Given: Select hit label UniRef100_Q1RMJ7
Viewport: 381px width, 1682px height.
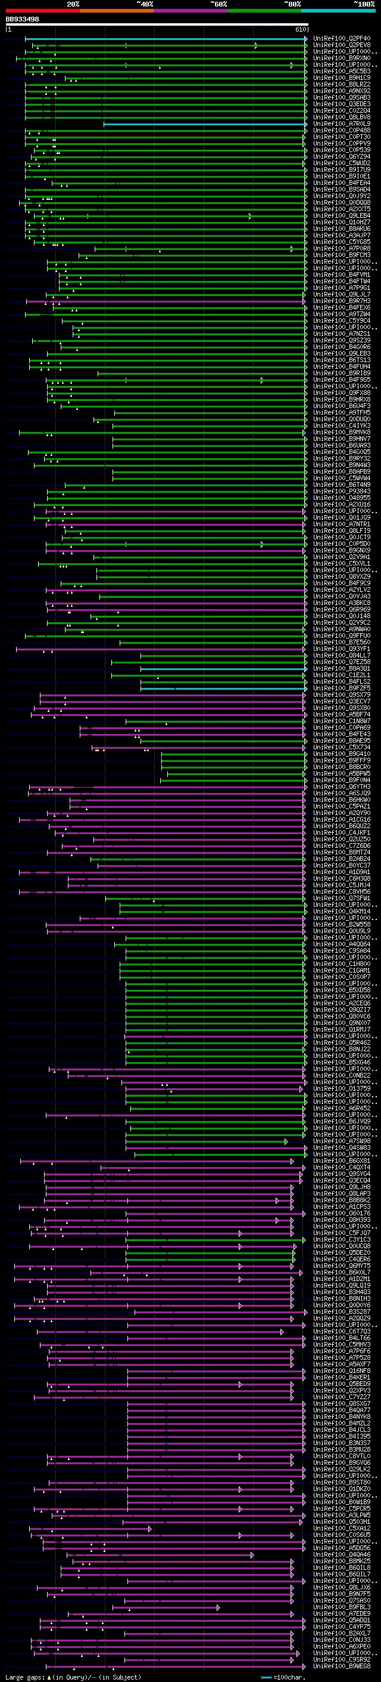Looking at the screenshot, I should click(342, 1029).
